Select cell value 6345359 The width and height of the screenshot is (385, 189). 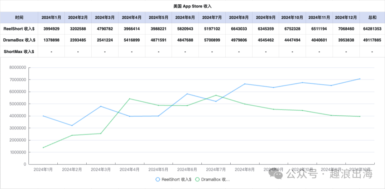[x=266, y=29]
